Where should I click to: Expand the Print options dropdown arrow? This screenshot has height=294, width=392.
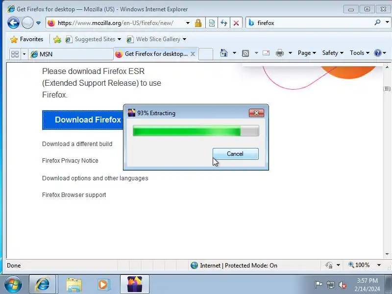point(290,53)
